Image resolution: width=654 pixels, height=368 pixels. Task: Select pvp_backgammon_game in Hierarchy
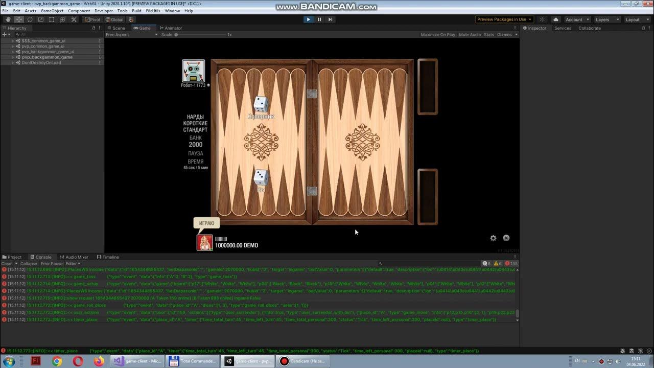pyautogui.click(x=47, y=57)
